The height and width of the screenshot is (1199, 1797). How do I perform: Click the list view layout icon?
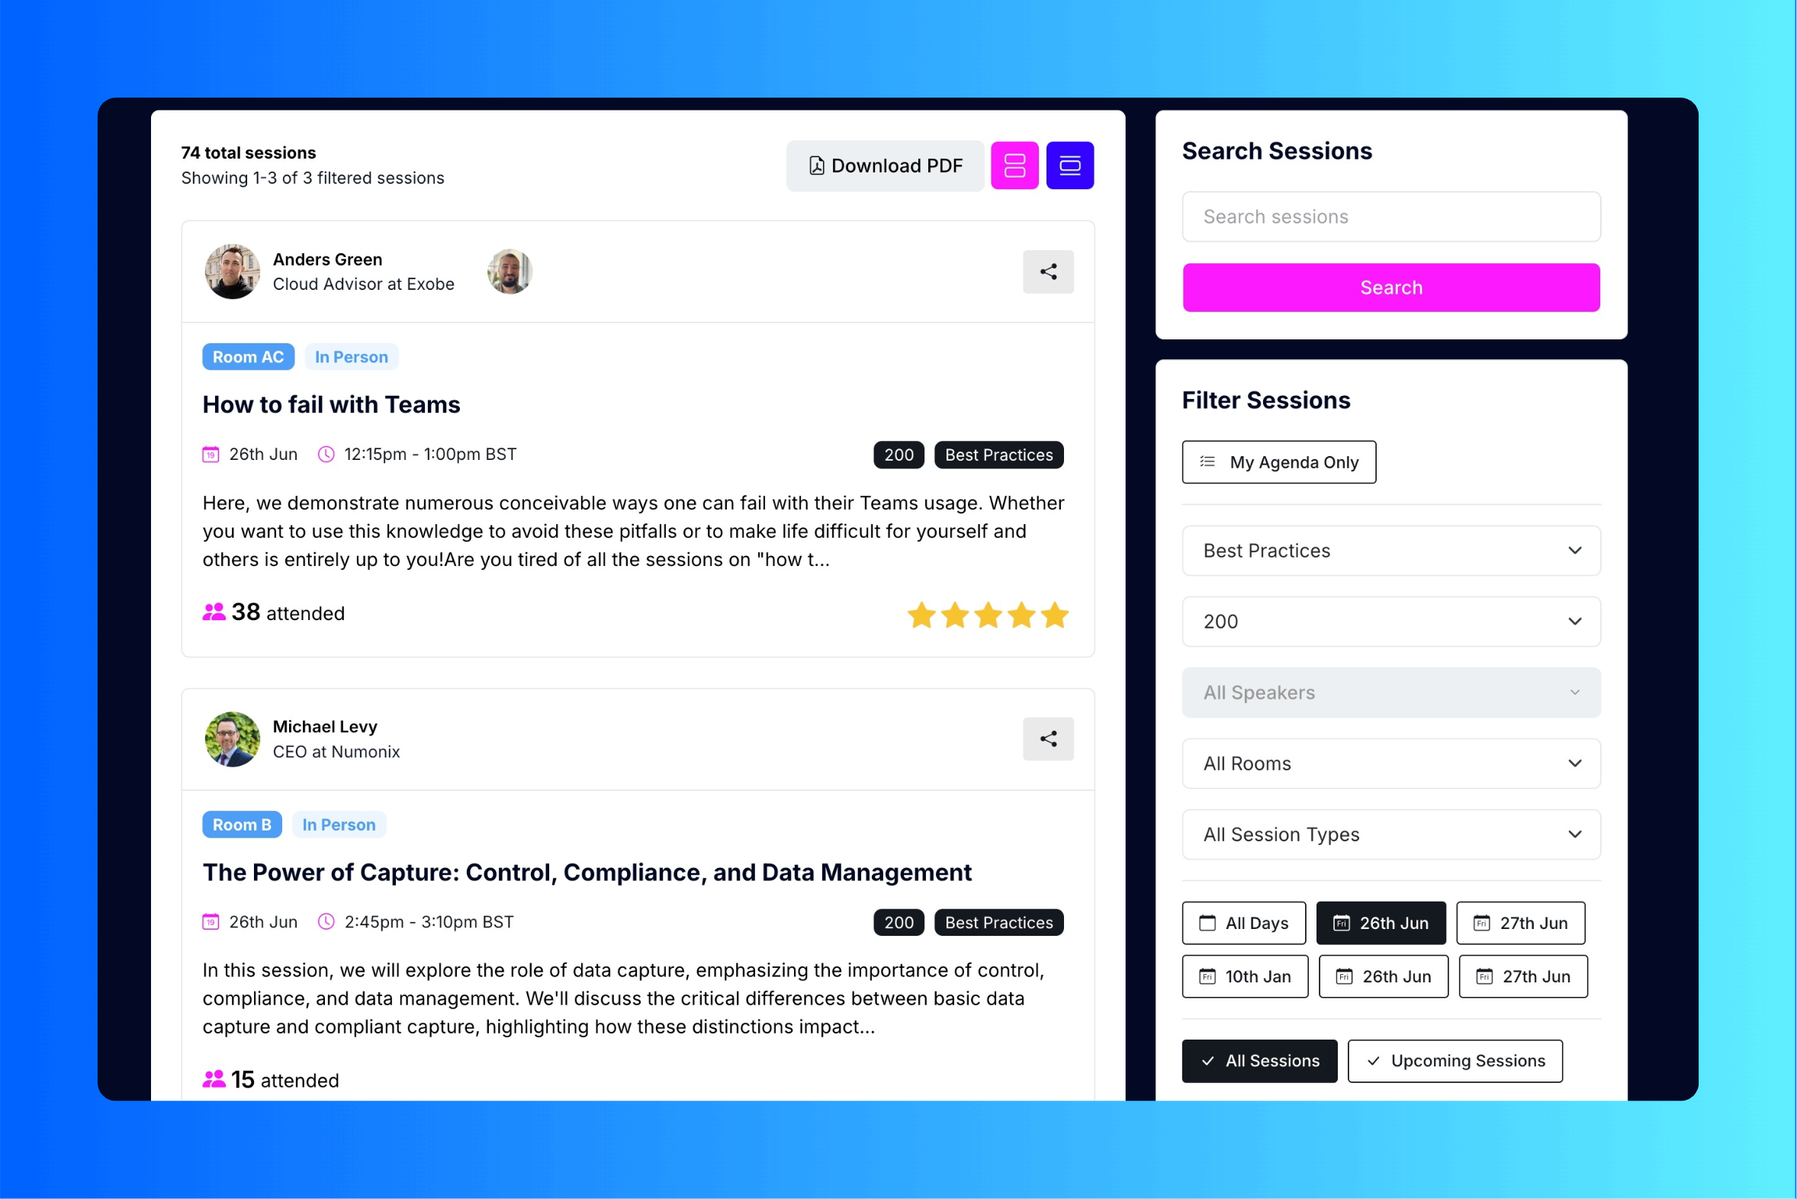tap(1015, 165)
